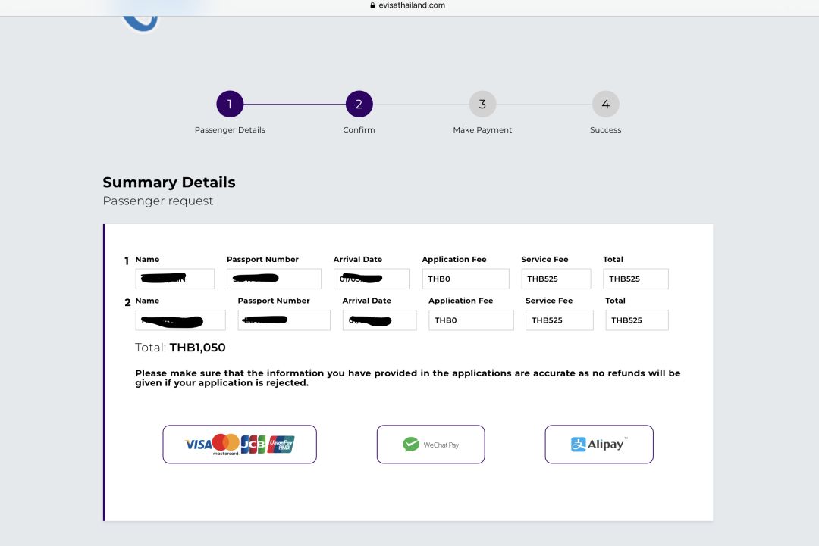Click the Passenger request subtitle
Image resolution: width=819 pixels, height=546 pixels.
[x=158, y=201]
